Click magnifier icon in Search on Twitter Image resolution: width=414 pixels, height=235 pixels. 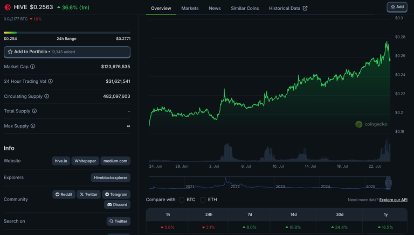[x=112, y=222]
